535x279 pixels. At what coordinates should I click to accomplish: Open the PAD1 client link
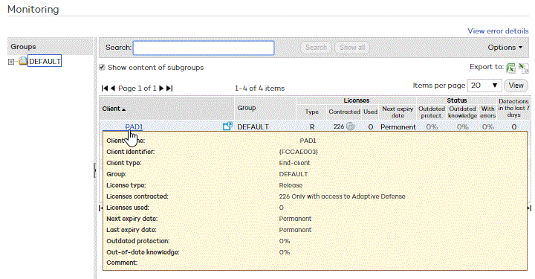[134, 127]
